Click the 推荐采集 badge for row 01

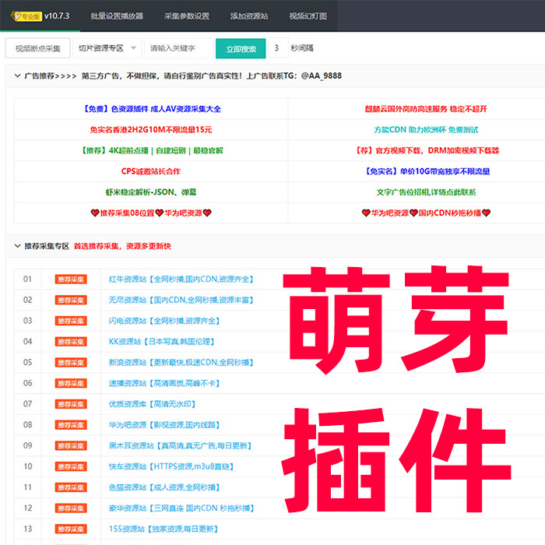[x=70, y=280]
